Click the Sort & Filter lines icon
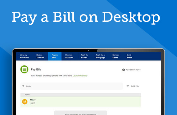The width and height of the screenshot is (177, 115). pos(128,86)
